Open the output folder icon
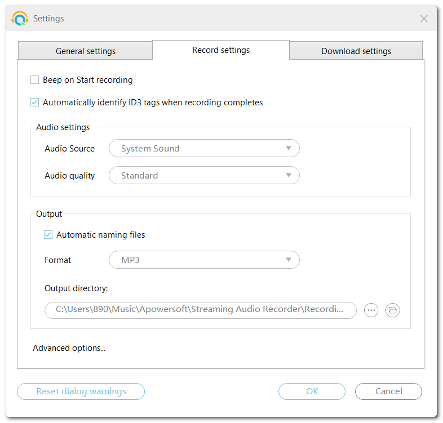 393,310
